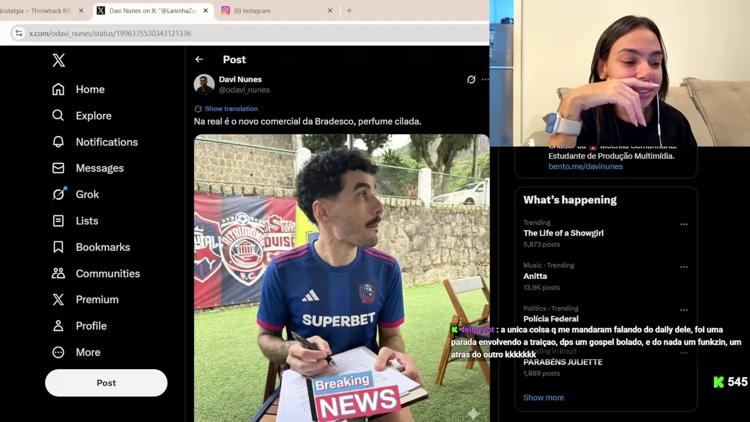
Task: Open the Communities people icon
Action: (58, 273)
